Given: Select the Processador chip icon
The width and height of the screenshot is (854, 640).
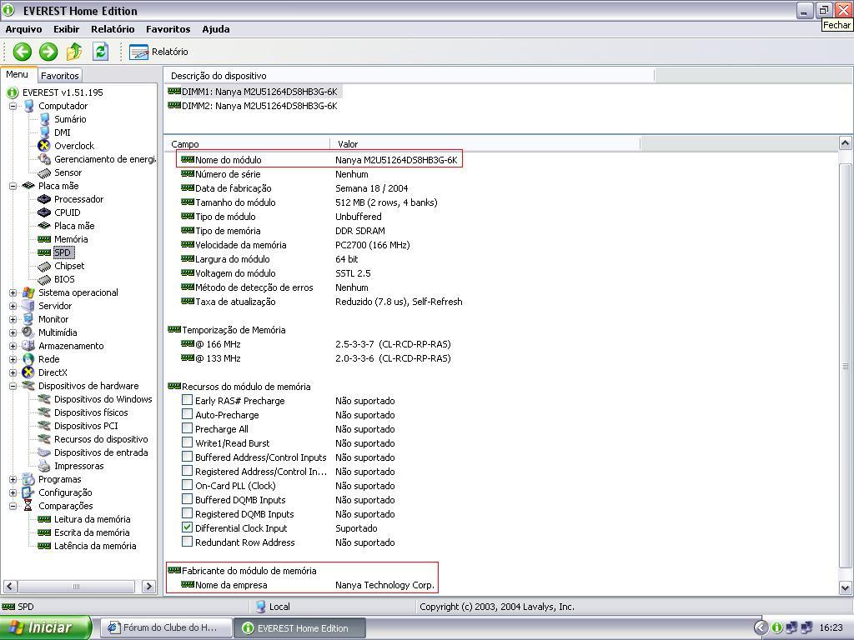Looking at the screenshot, I should pos(44,199).
